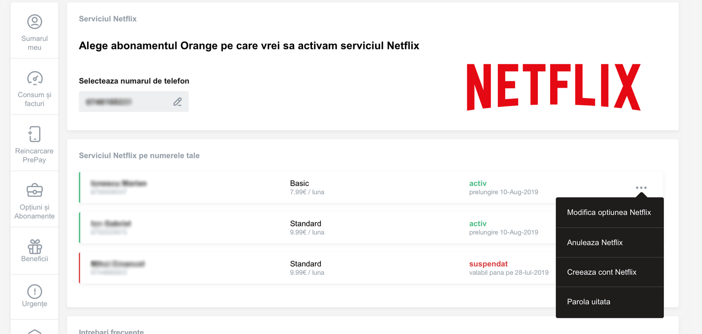Click the Standard plan with suspended status
Image resolution: width=702 pixels, height=334 pixels.
point(371,268)
